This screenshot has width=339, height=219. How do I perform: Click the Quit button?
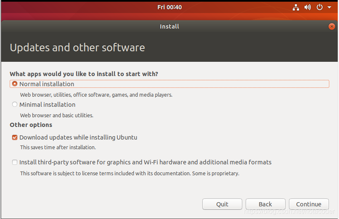pos(222,204)
